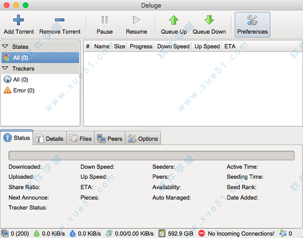
Task: Move torrent down with Queue Down
Action: pos(209,25)
